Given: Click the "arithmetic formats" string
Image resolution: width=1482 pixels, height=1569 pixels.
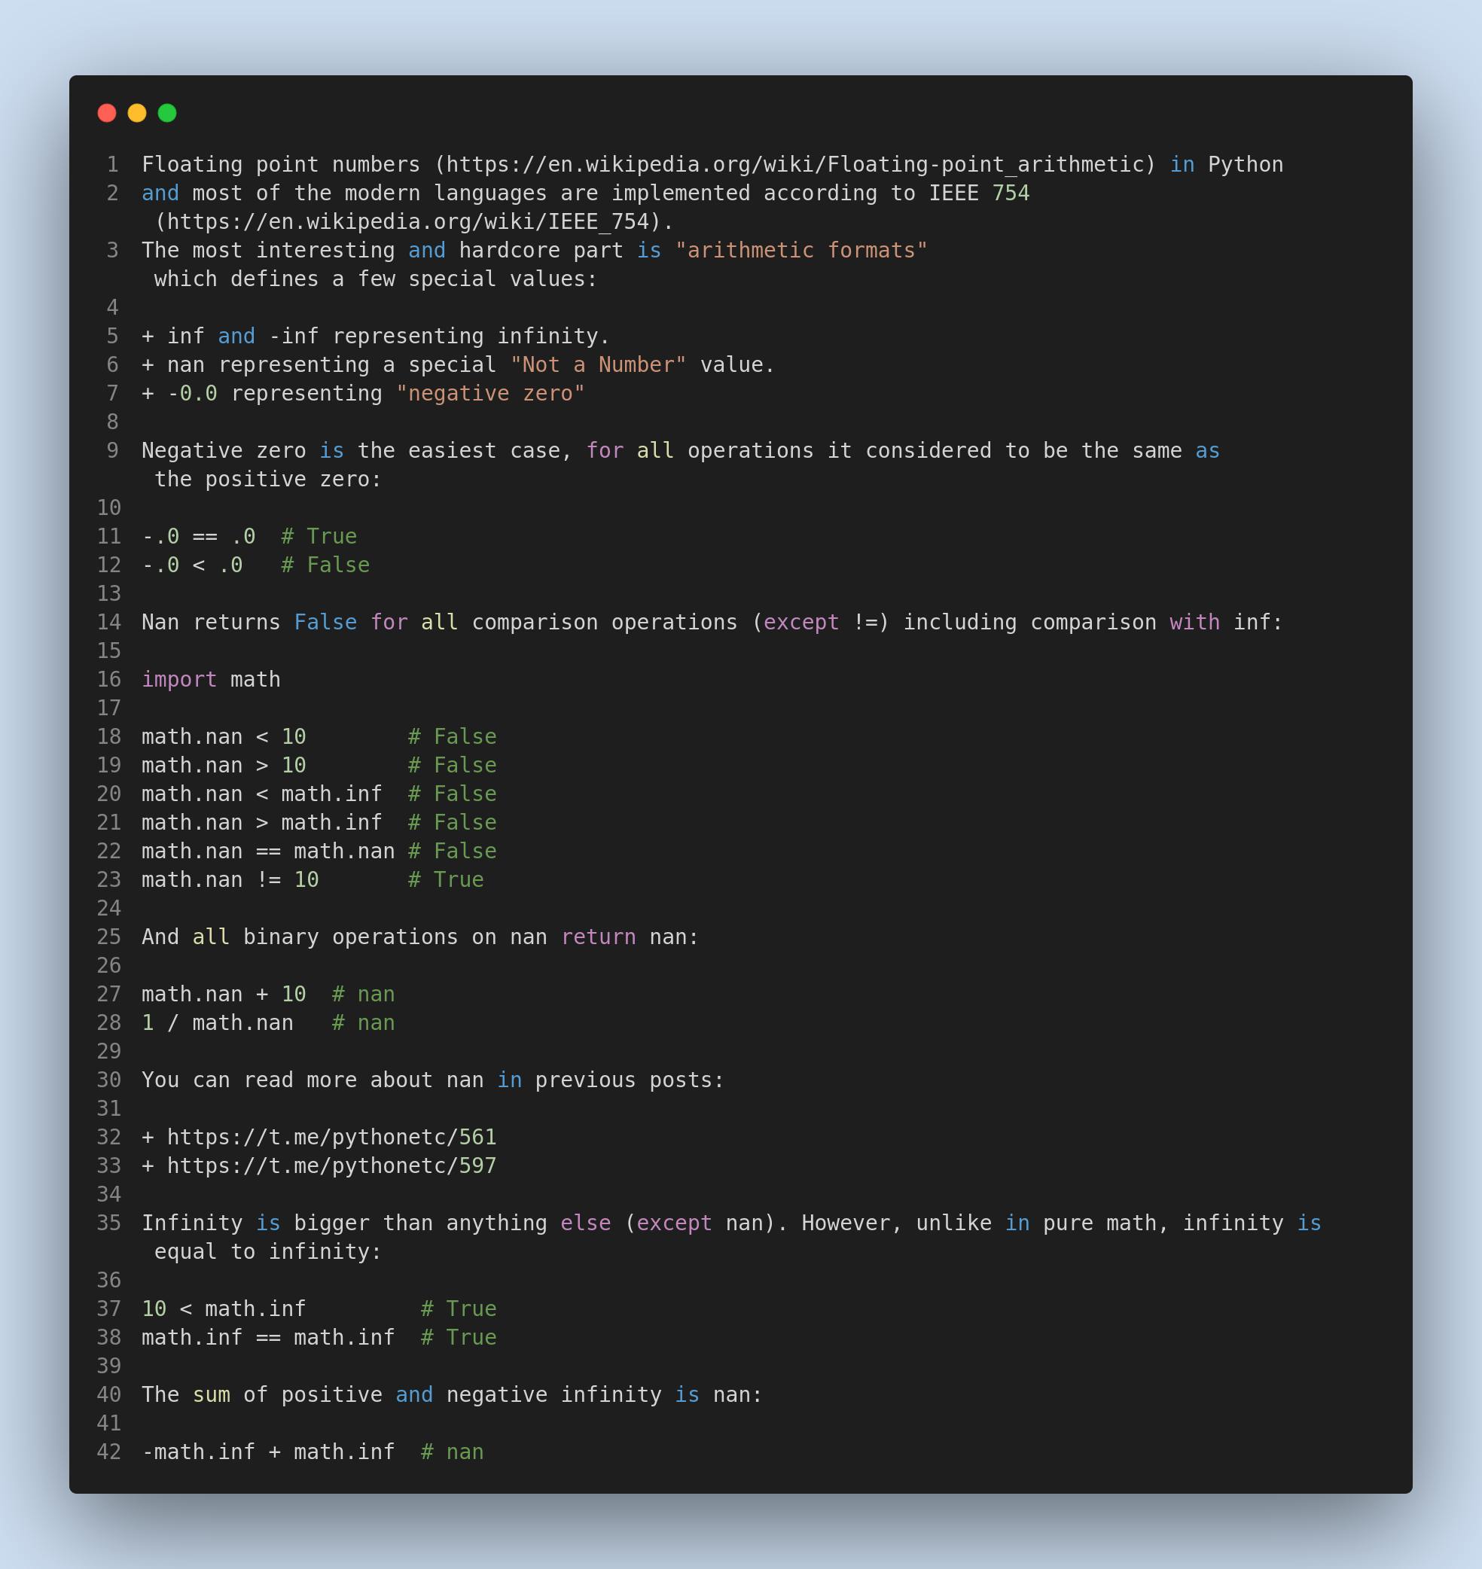Looking at the screenshot, I should 801,250.
